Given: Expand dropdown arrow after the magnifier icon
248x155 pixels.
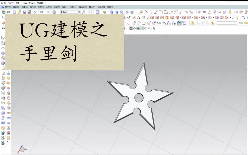Looking at the screenshot, I should tap(87, 13).
